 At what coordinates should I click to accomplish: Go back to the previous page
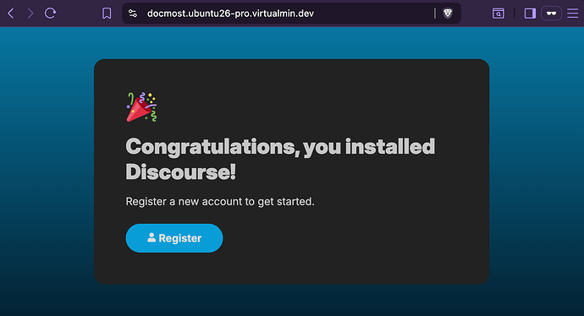(11, 14)
